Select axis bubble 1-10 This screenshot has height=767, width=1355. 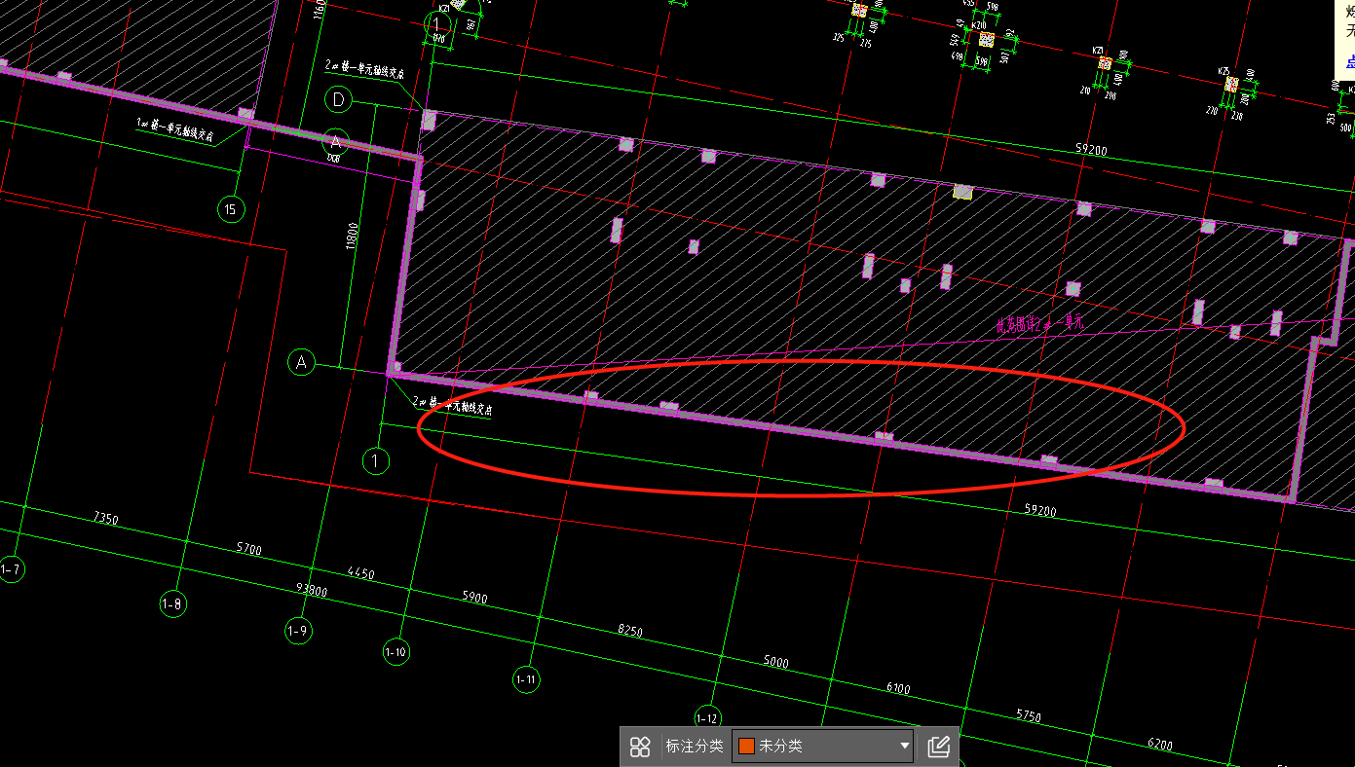395,651
